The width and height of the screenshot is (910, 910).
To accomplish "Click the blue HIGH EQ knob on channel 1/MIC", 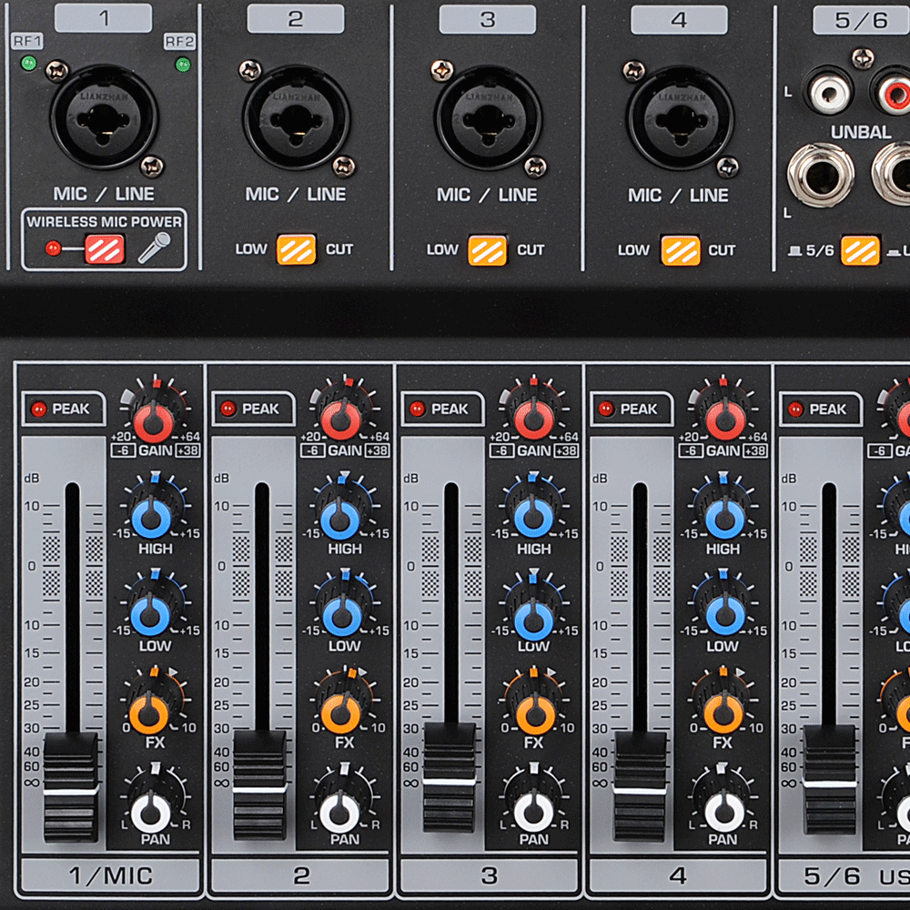I will 152,517.
